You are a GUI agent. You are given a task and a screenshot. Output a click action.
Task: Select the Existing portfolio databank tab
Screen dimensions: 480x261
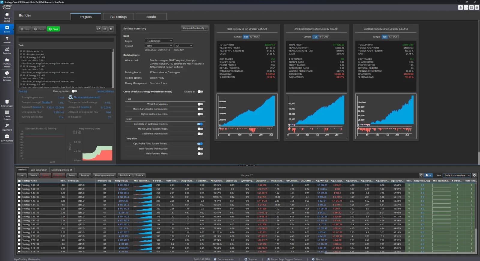click(61, 170)
